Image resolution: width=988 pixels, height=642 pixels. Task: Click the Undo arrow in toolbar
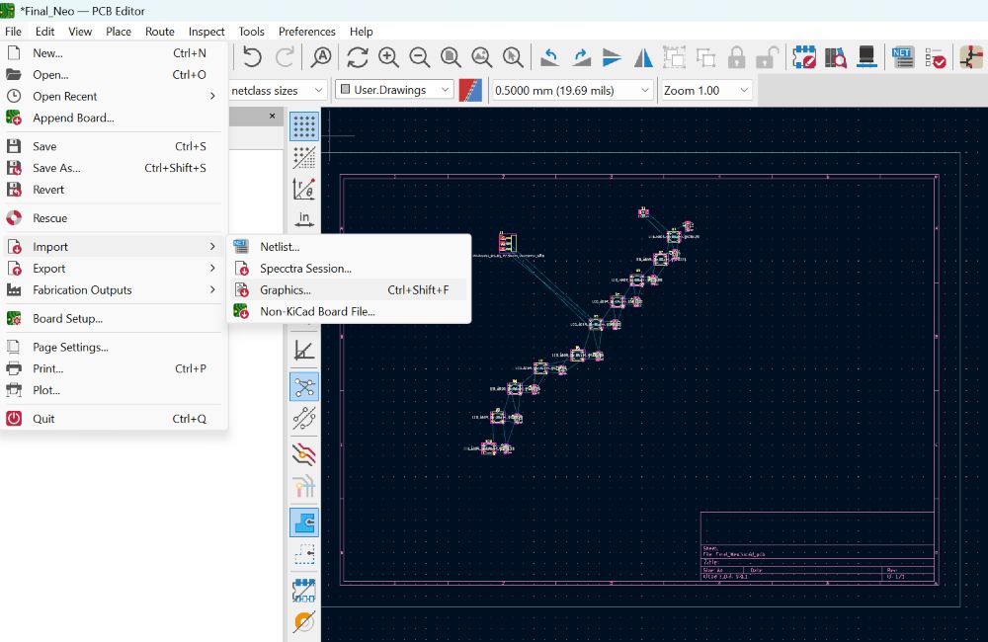click(x=252, y=58)
